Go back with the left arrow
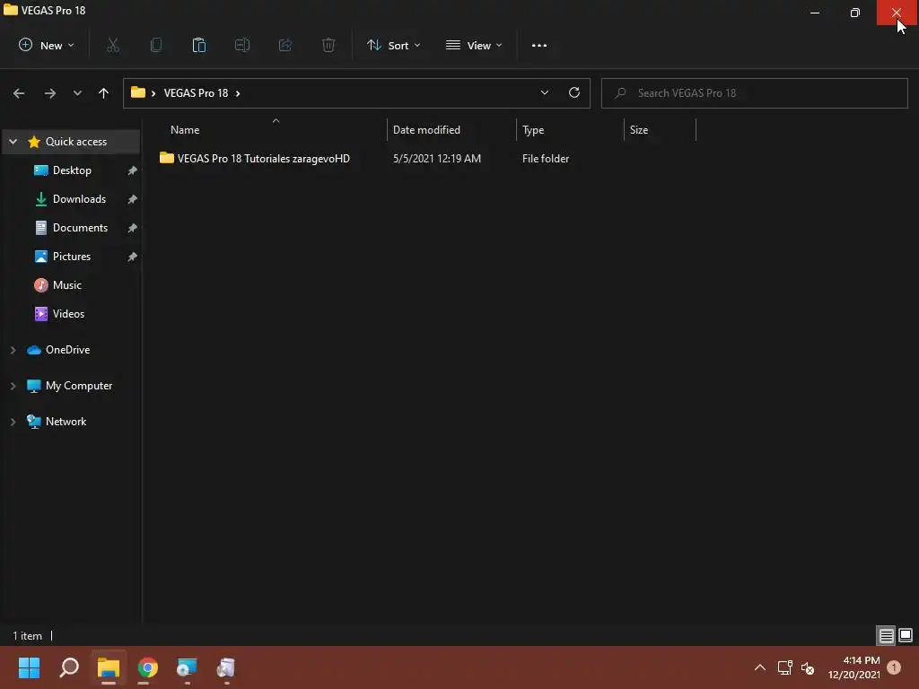 [19, 93]
